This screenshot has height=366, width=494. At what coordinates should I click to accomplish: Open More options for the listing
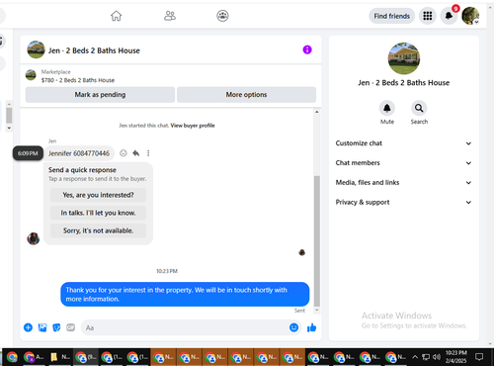coord(246,95)
